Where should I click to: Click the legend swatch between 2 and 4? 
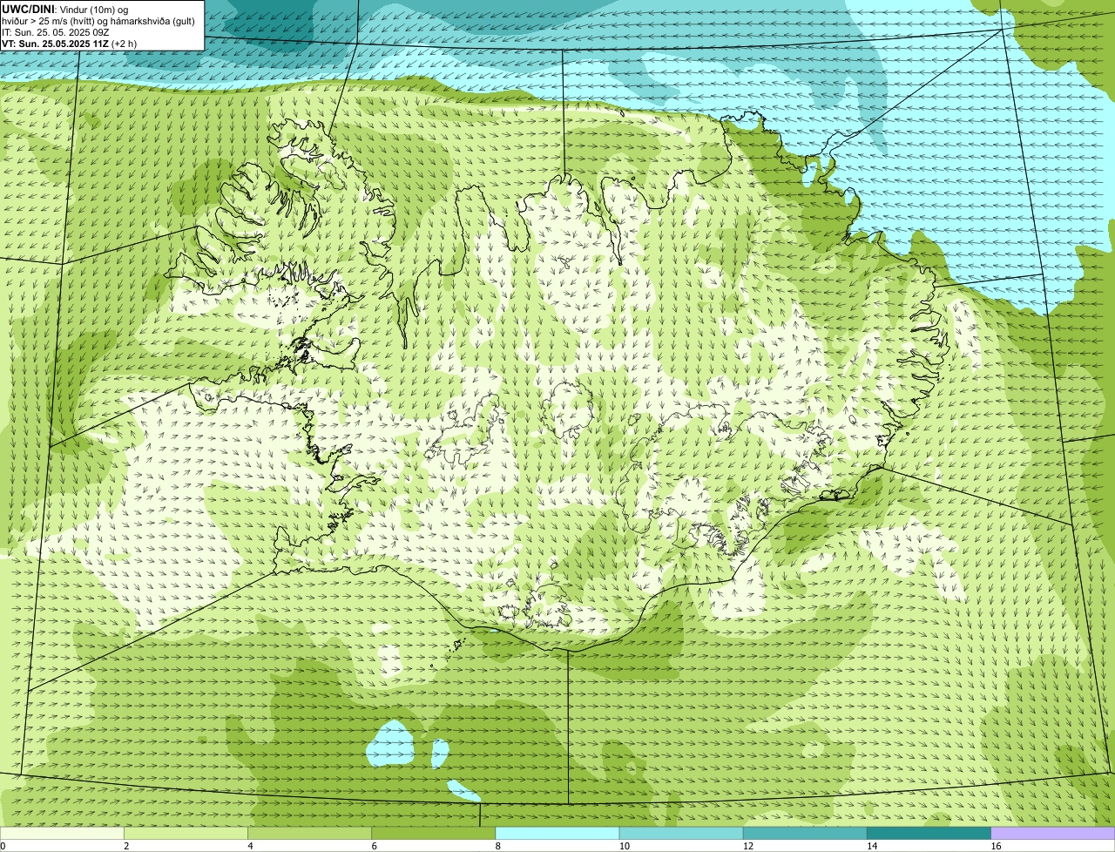point(186,834)
